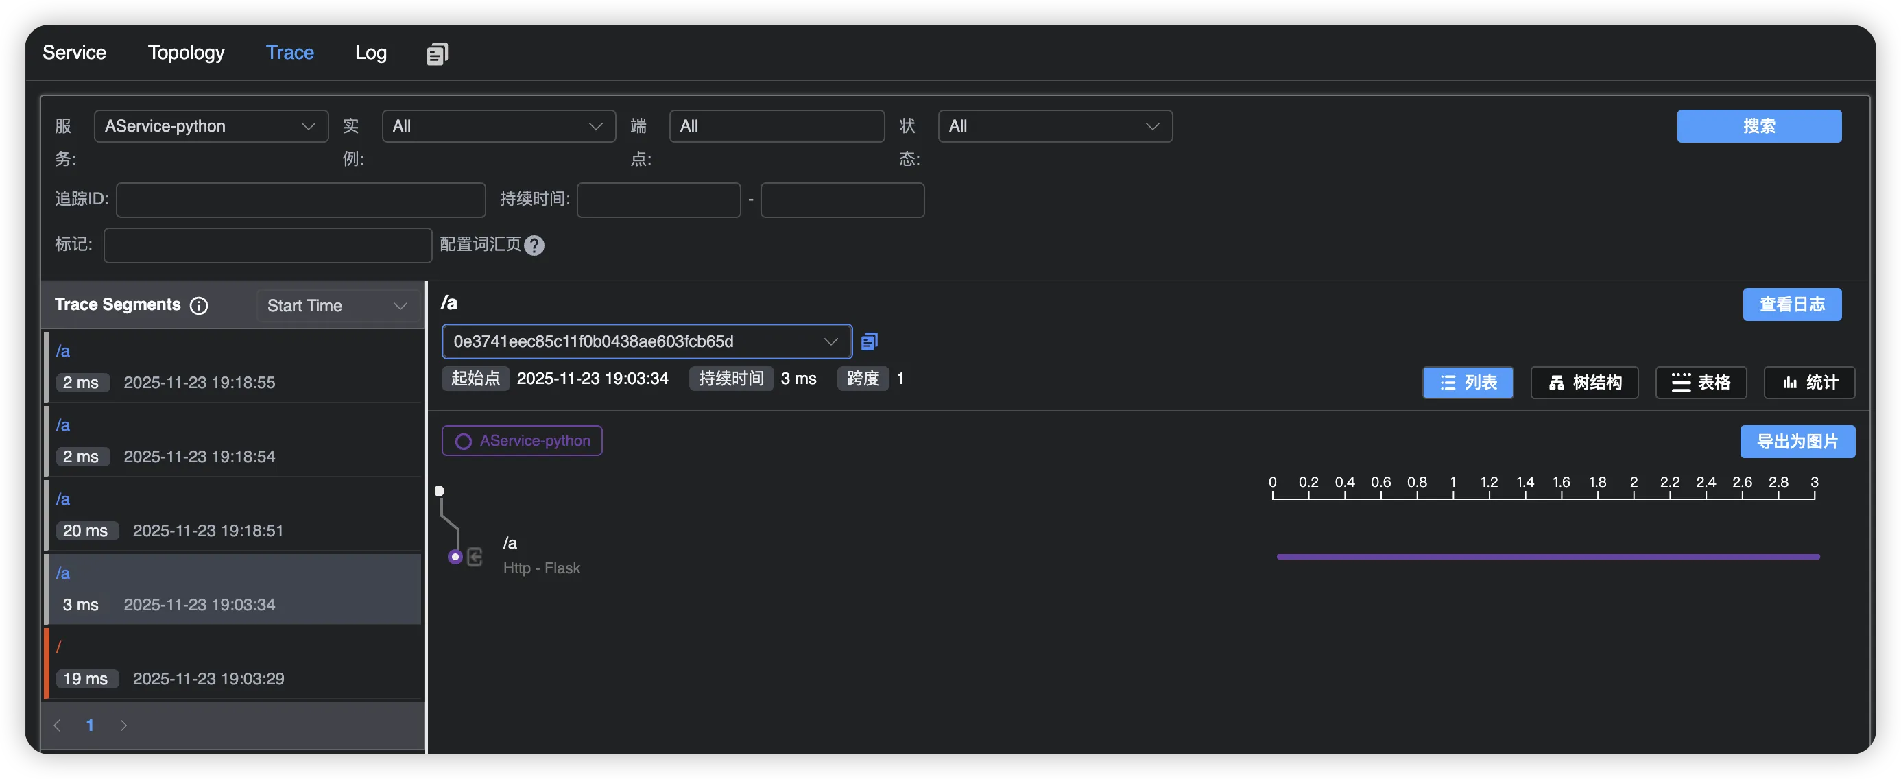This screenshot has height=779, width=1901.
Task: Click the Trace Segments info icon
Action: click(198, 305)
